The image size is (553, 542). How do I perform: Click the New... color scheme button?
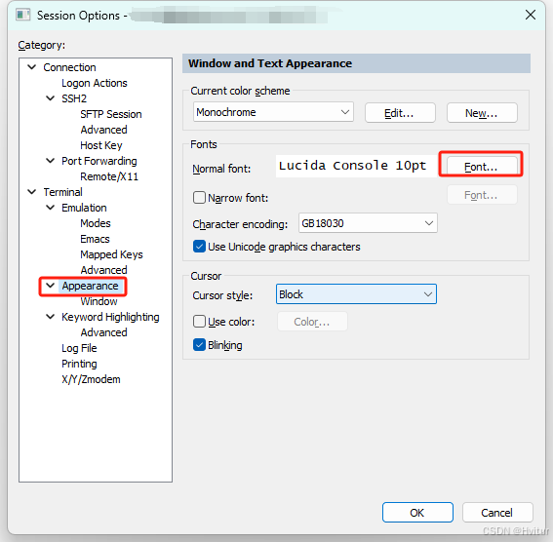[x=482, y=113]
